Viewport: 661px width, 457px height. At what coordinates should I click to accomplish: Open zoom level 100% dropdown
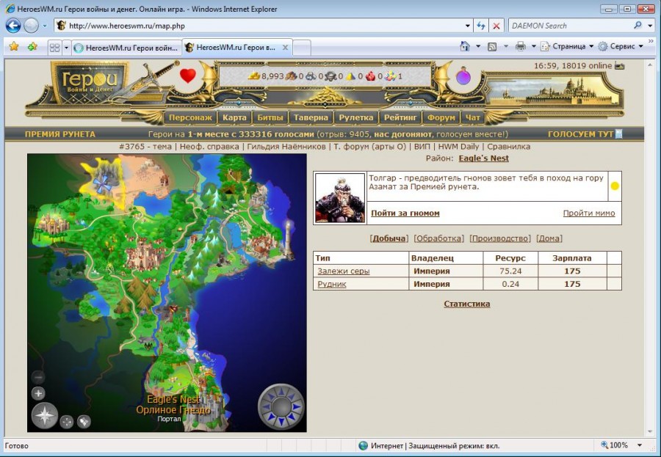click(x=640, y=445)
